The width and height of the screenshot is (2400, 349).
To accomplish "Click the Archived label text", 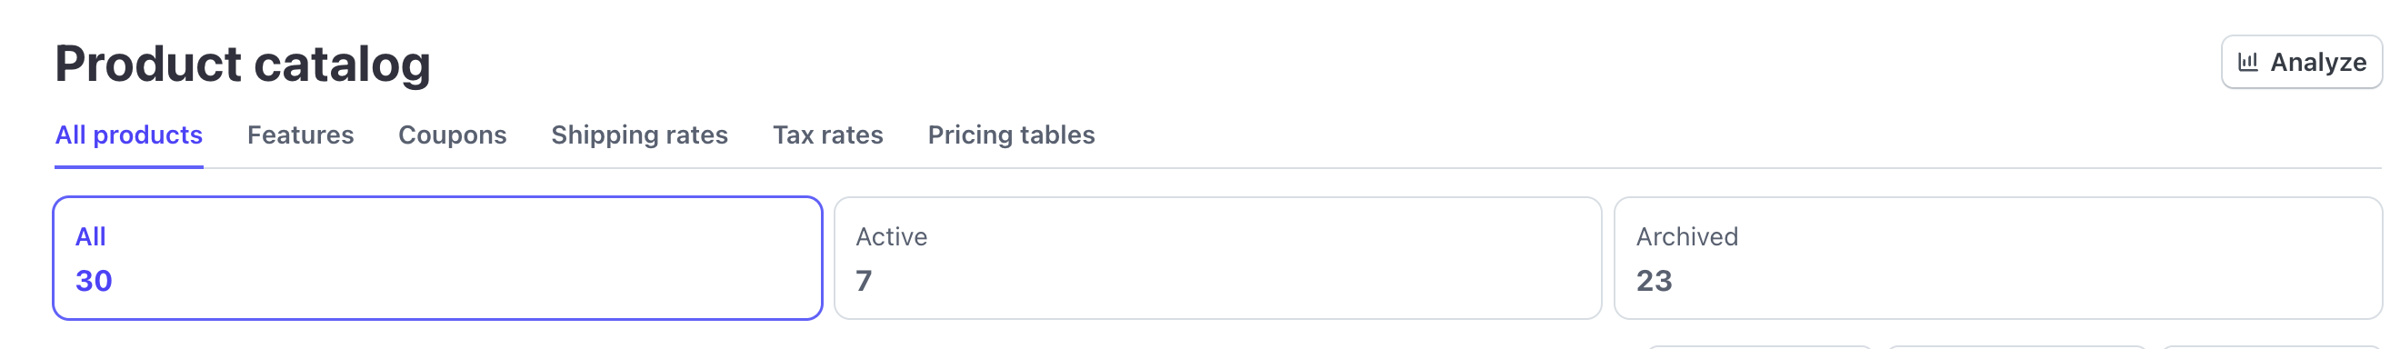I will coord(1686,236).
